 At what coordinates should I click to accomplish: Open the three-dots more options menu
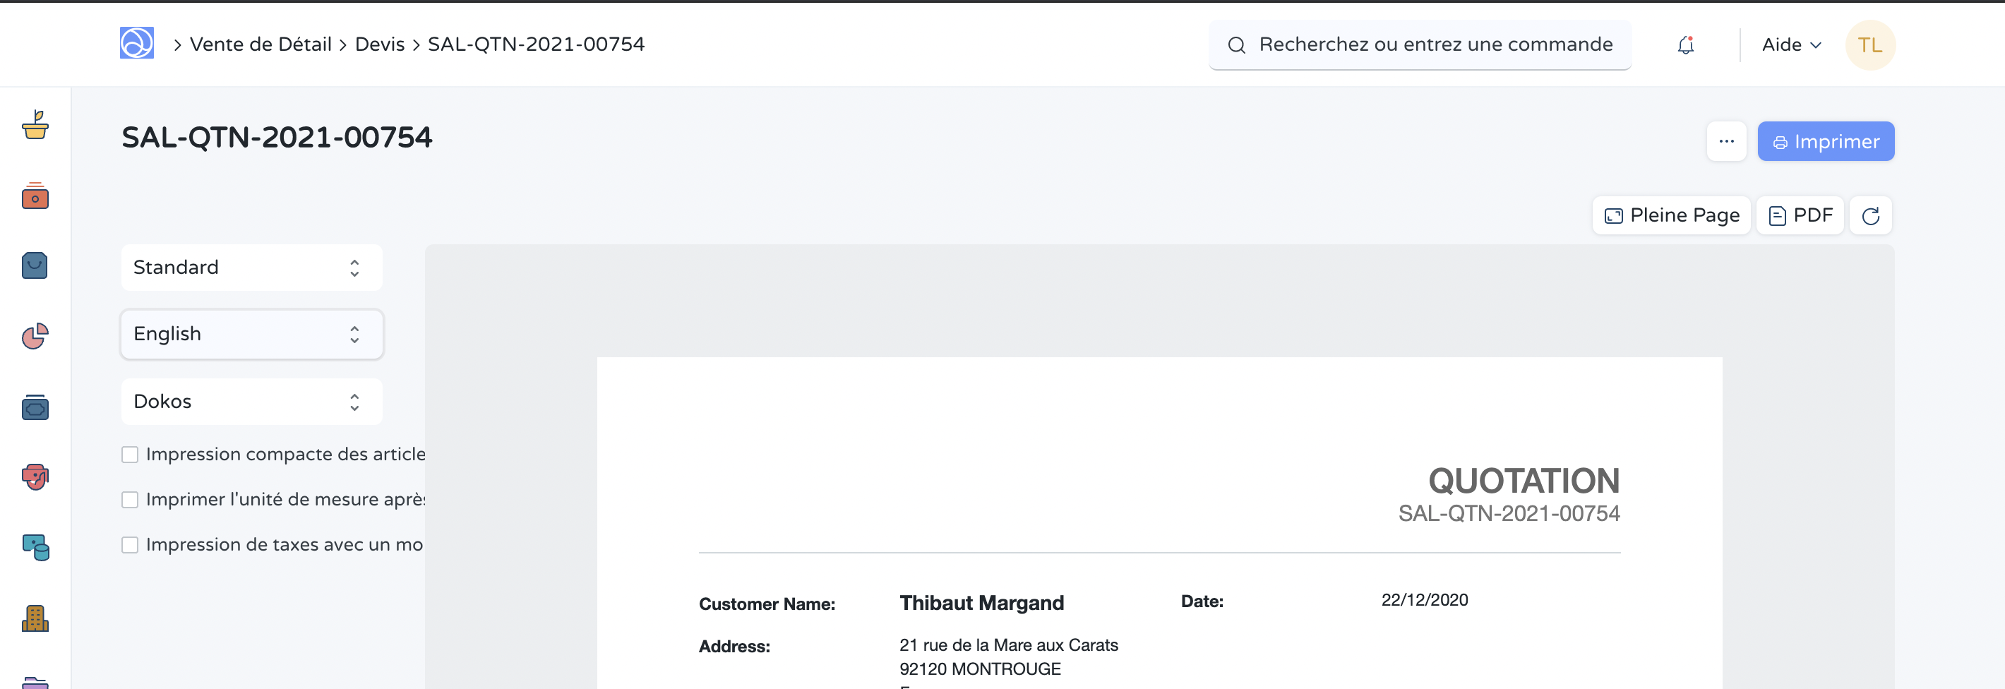tap(1725, 142)
